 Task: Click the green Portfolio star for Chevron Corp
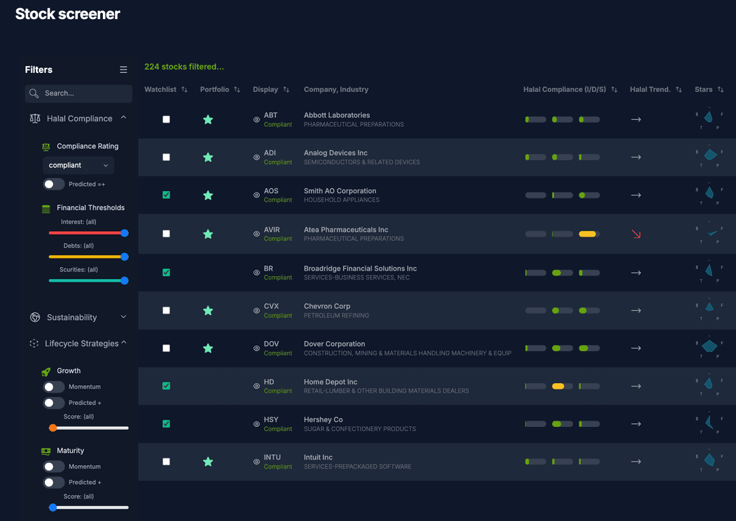click(208, 310)
